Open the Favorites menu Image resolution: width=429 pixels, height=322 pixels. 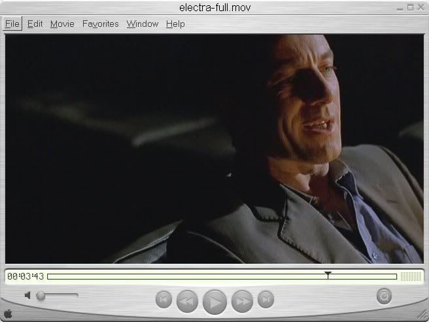coord(101,24)
